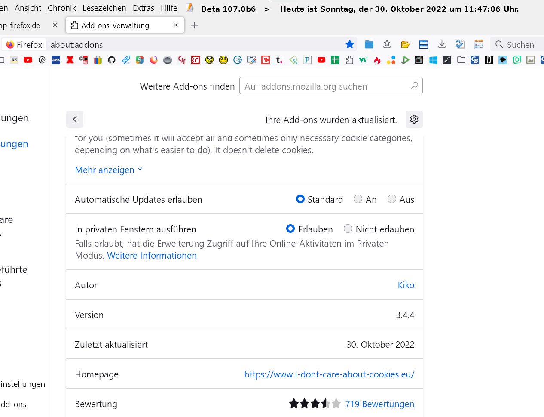Open the CB blue bookmark icon
Screen dimensions: 544x417
(x=475, y=60)
